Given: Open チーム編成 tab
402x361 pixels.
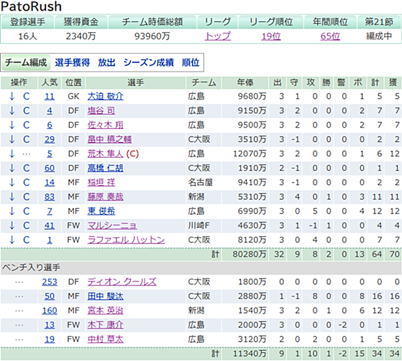Looking at the screenshot, I should [x=26, y=62].
